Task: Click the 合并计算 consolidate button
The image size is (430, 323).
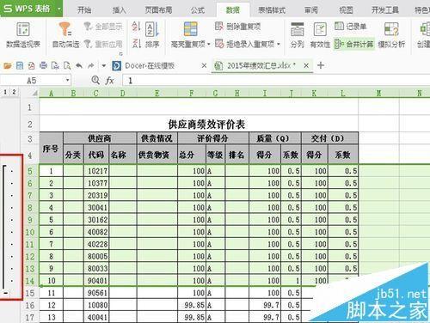Action: point(354,44)
